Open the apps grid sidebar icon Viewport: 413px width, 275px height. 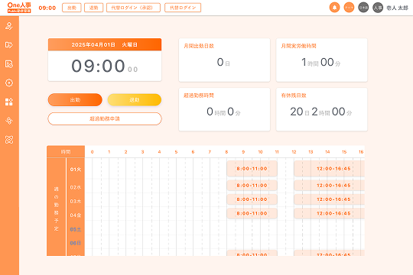click(9, 102)
